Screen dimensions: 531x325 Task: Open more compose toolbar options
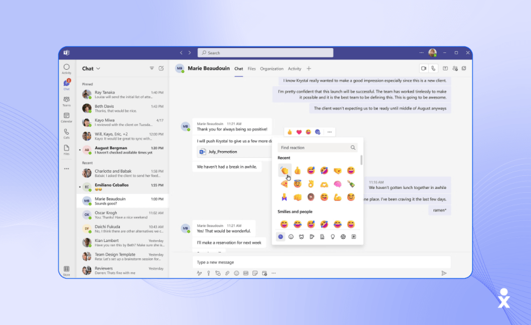pyautogui.click(x=274, y=273)
